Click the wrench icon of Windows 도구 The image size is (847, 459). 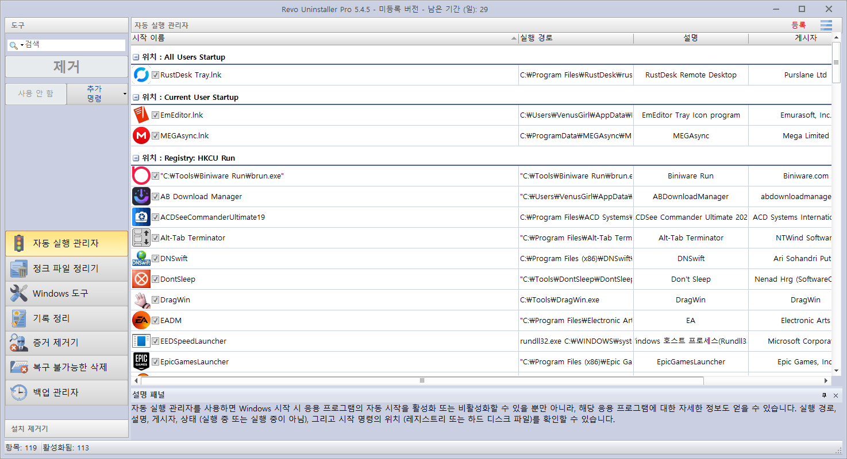19,294
